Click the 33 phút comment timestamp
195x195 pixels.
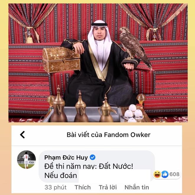click(x=56, y=187)
